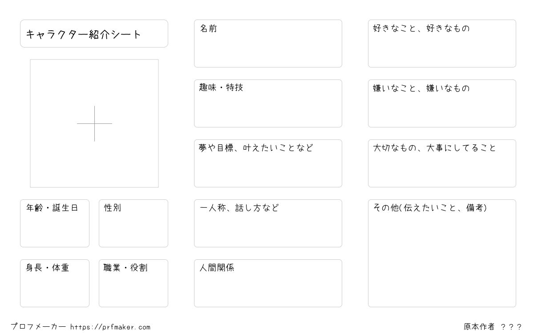Select the 趣味・特技 box
The height and width of the screenshot is (333, 534).
tap(268, 103)
